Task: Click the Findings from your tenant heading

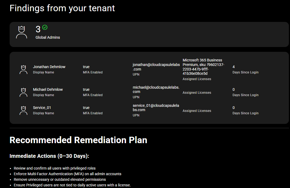Action: (62, 8)
